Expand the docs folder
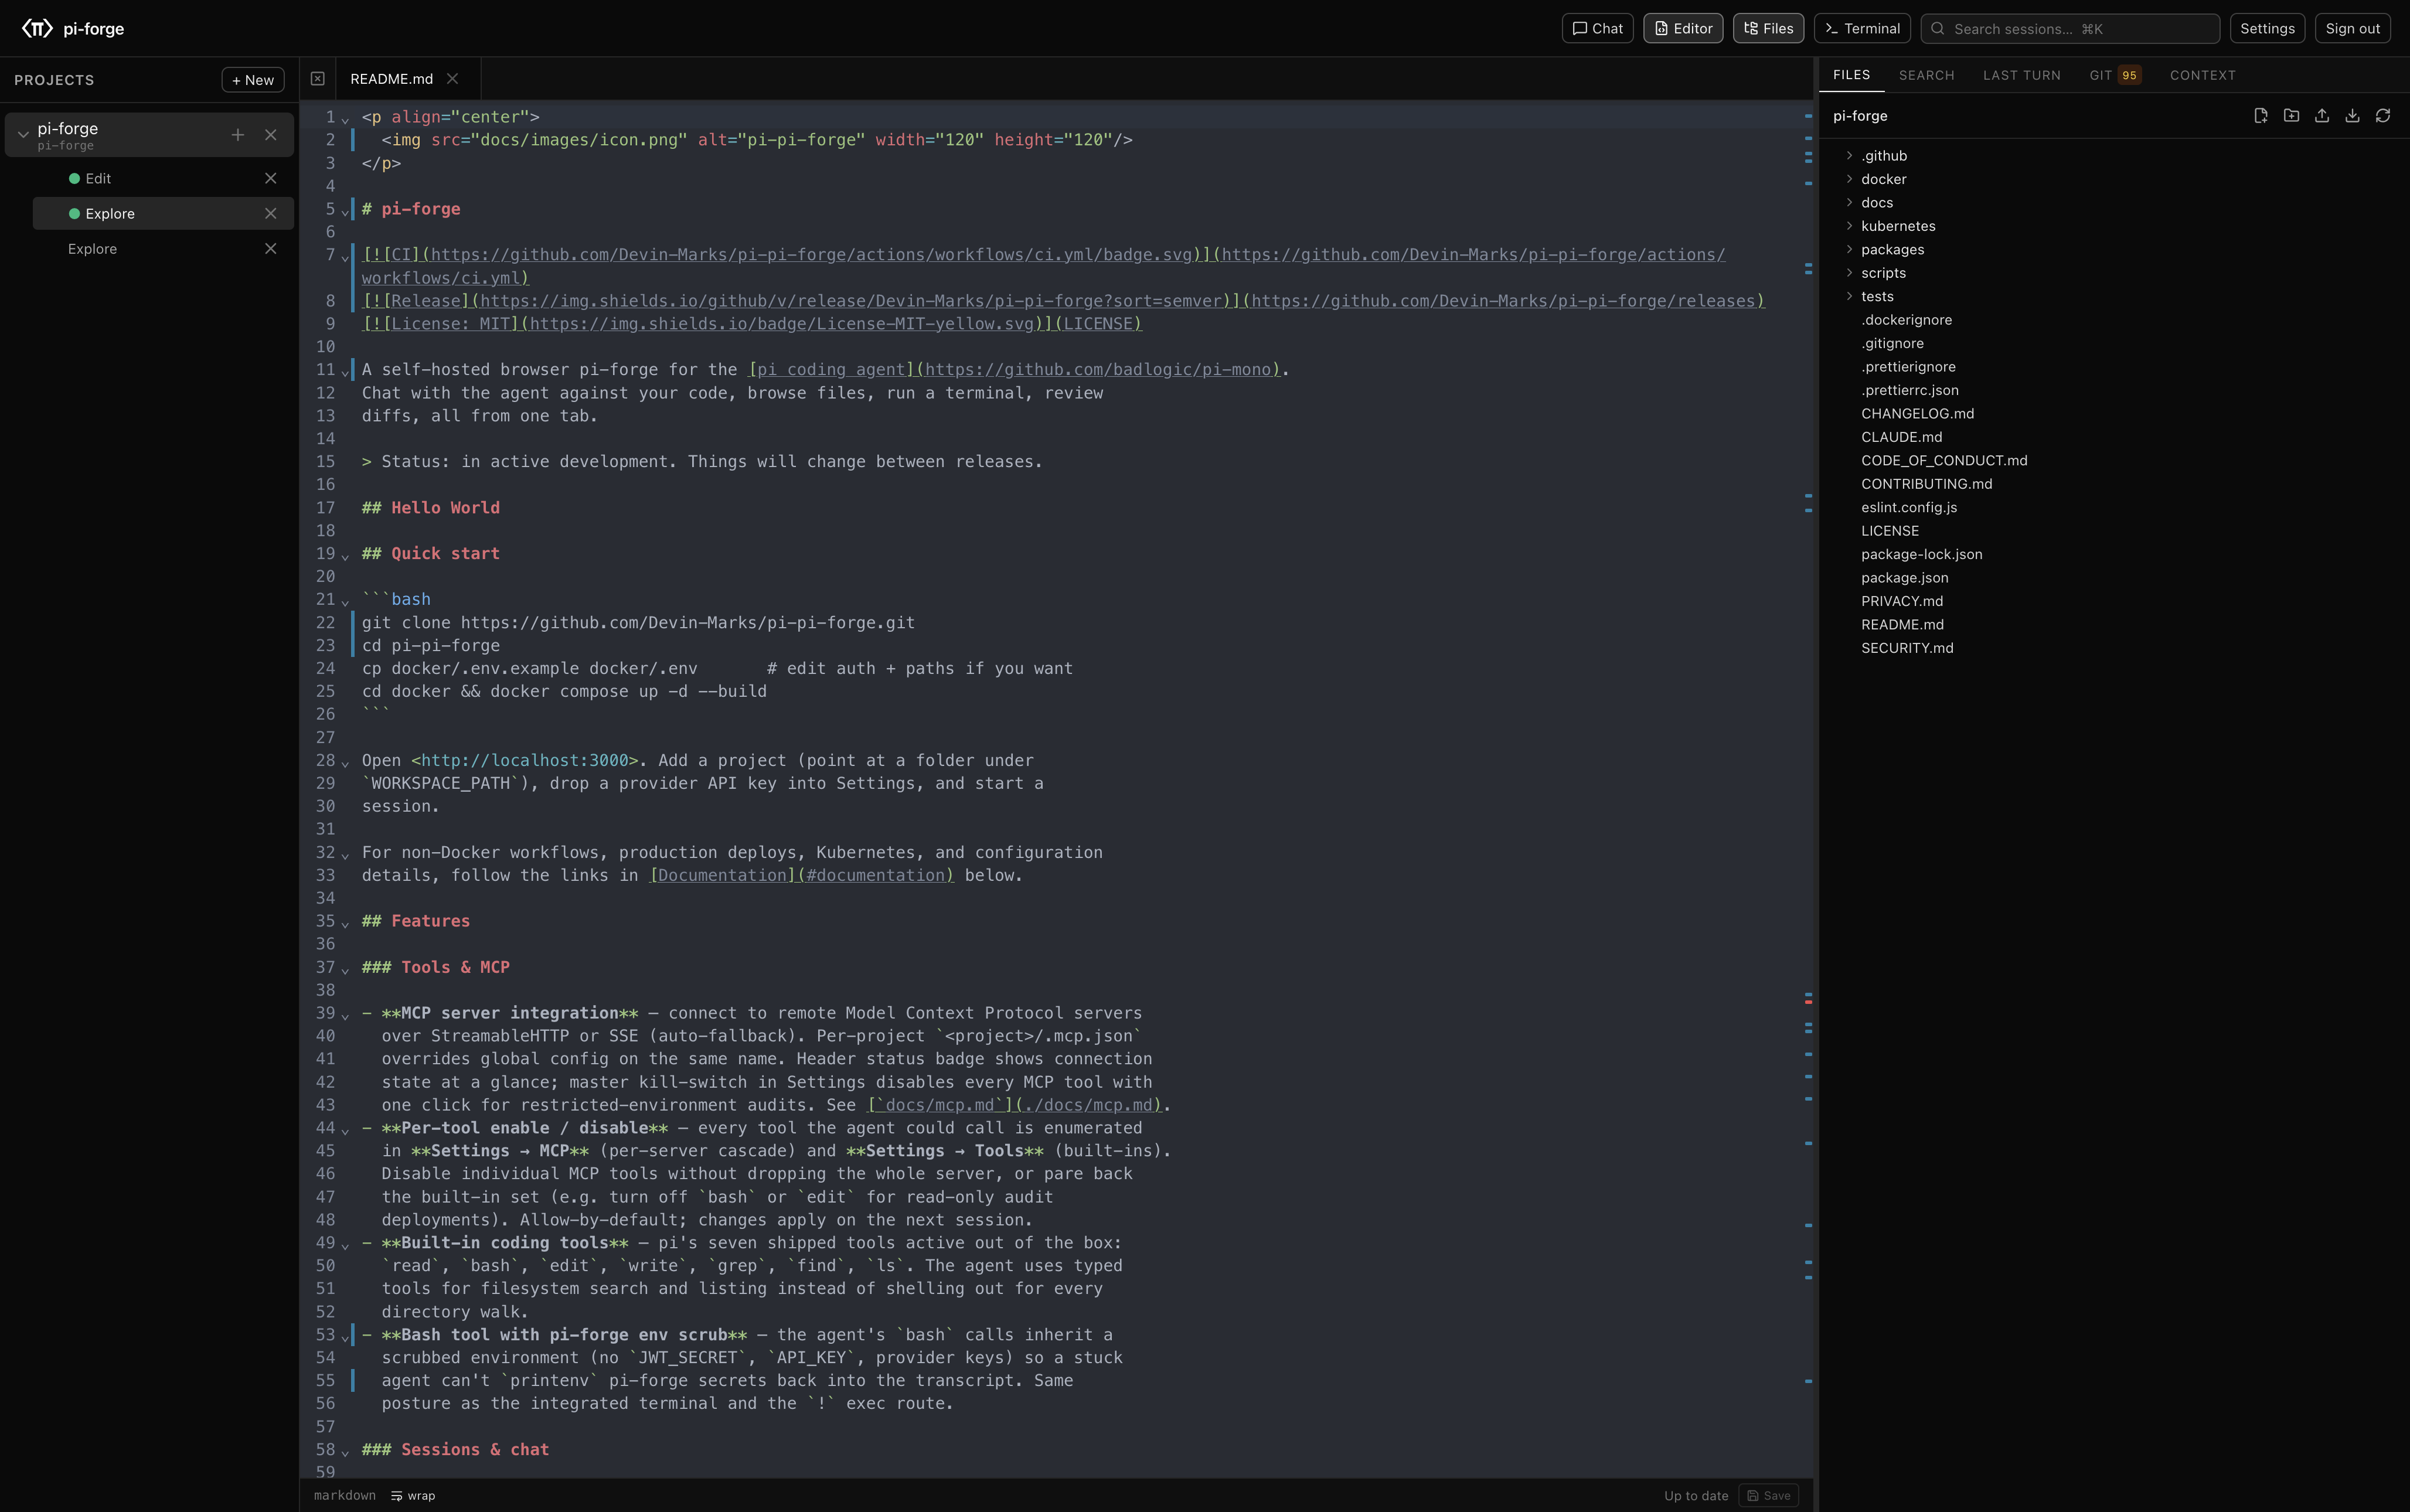2410x1512 pixels. pyautogui.click(x=1849, y=203)
